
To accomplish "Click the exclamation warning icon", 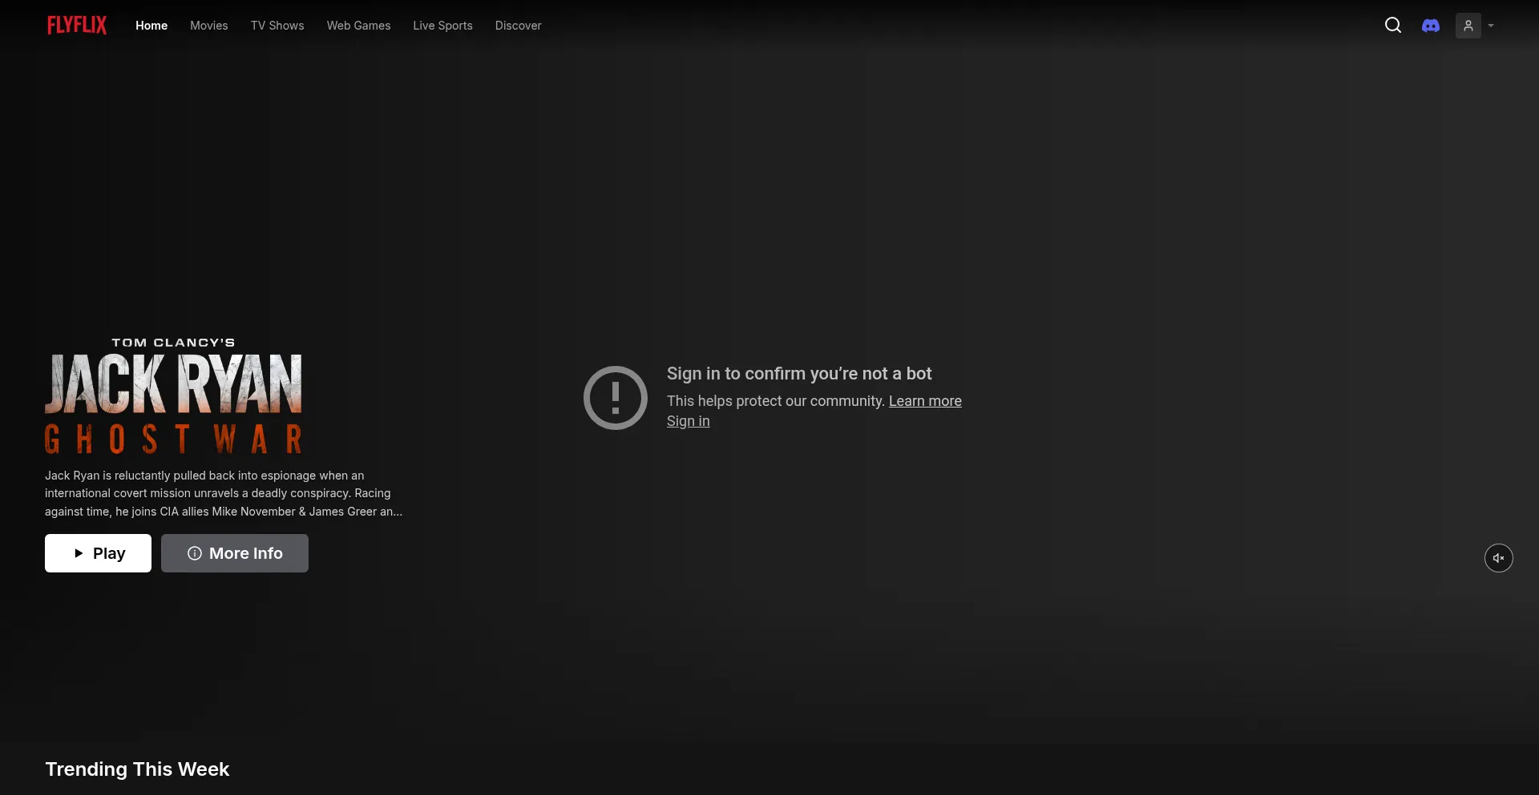I will click(x=616, y=398).
